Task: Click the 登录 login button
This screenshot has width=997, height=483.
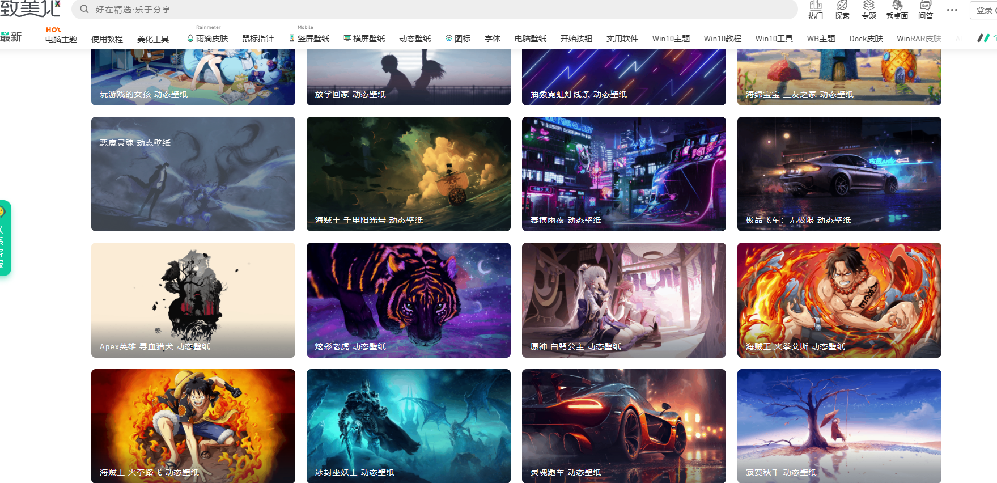Action: point(984,10)
